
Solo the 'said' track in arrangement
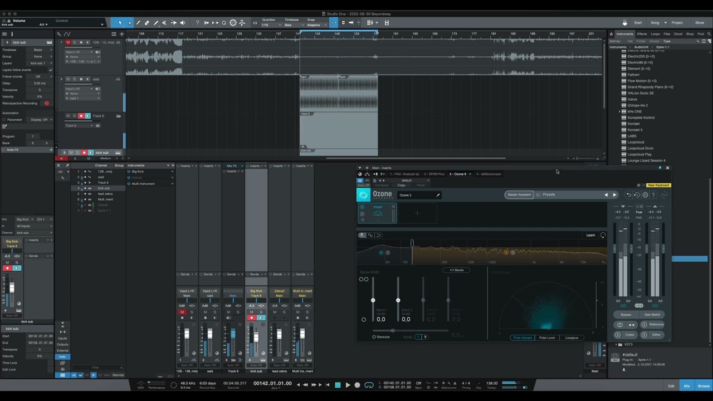click(75, 79)
